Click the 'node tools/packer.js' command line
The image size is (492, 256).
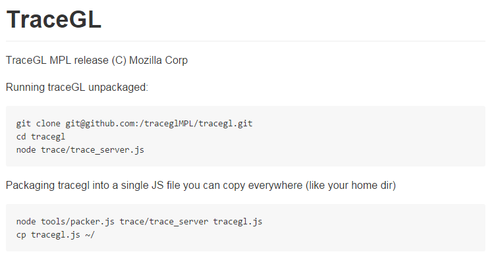(140, 222)
